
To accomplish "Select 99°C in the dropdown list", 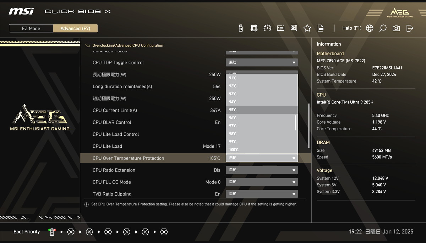I will [262, 142].
